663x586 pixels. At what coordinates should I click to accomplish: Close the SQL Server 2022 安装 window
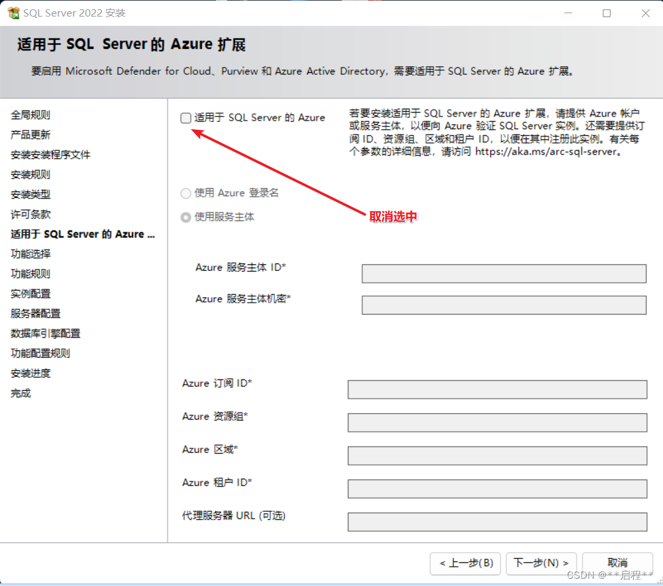click(646, 13)
